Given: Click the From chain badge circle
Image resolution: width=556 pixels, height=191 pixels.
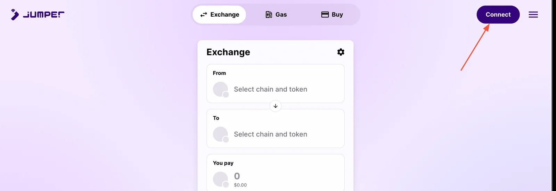Looking at the screenshot, I should coord(226,94).
